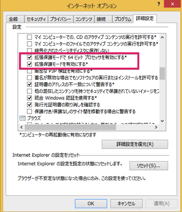Click the キャンセル button

point(126,204)
